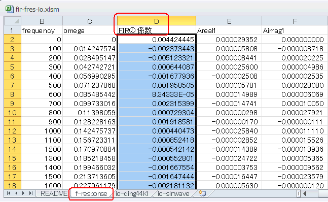Select row 8 header
Screen dimensions: 328x202
12,94
